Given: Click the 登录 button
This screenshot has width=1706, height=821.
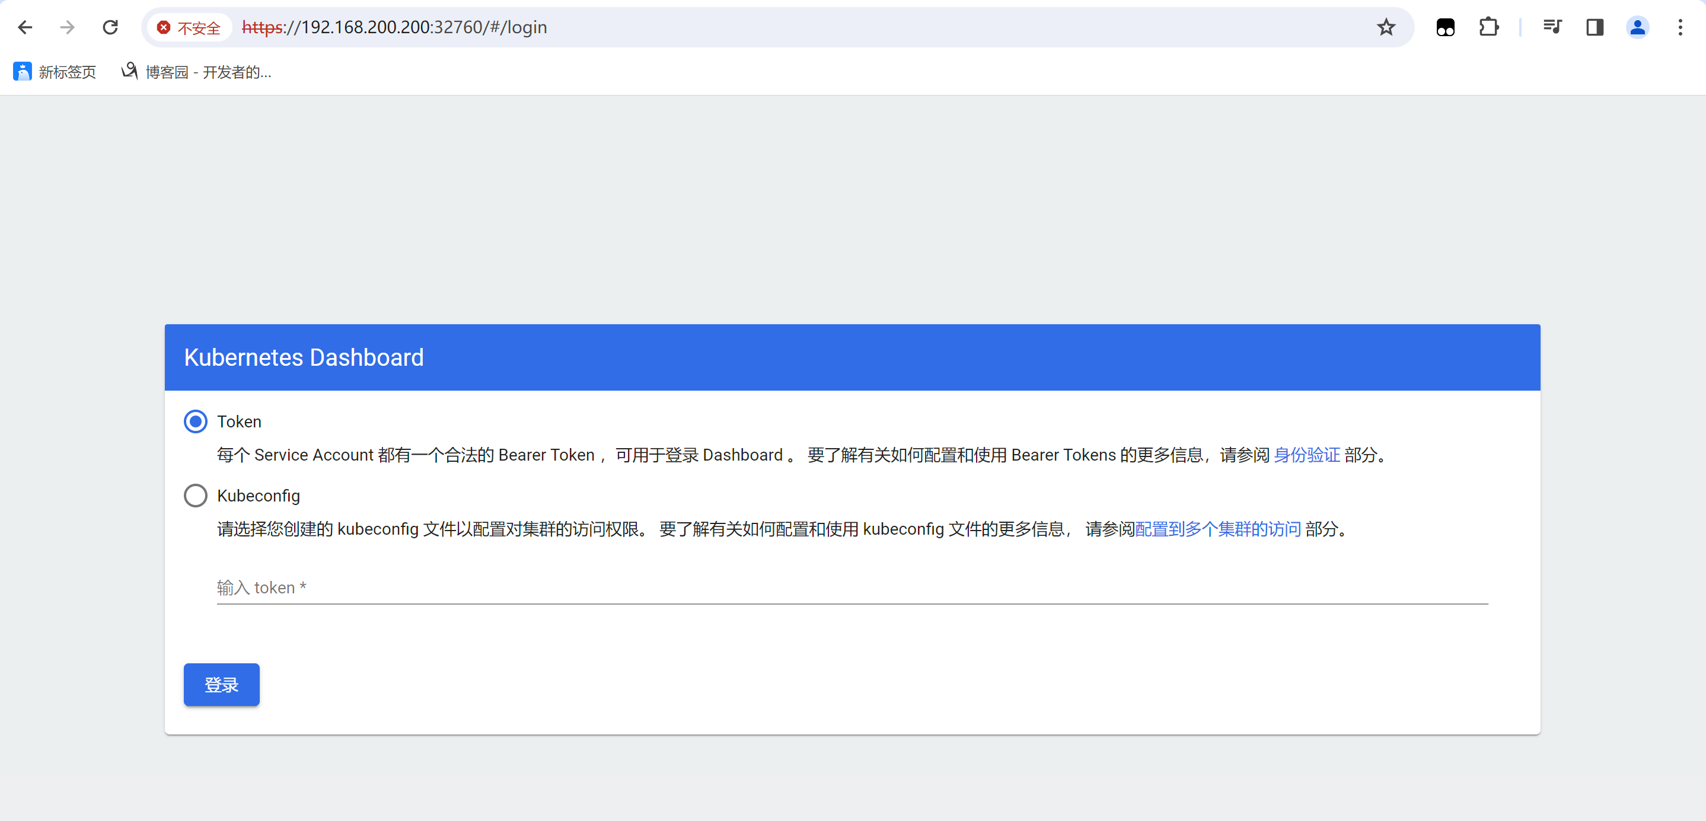Looking at the screenshot, I should point(221,685).
